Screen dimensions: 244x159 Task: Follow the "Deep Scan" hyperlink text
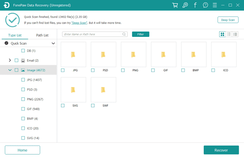click(79, 23)
